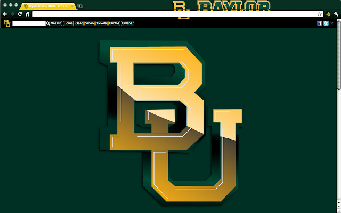Open the Home toolbar button
The width and height of the screenshot is (341, 213).
point(68,23)
